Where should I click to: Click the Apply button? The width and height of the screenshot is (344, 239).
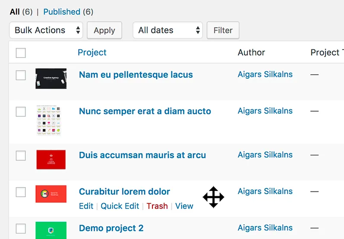(x=104, y=30)
